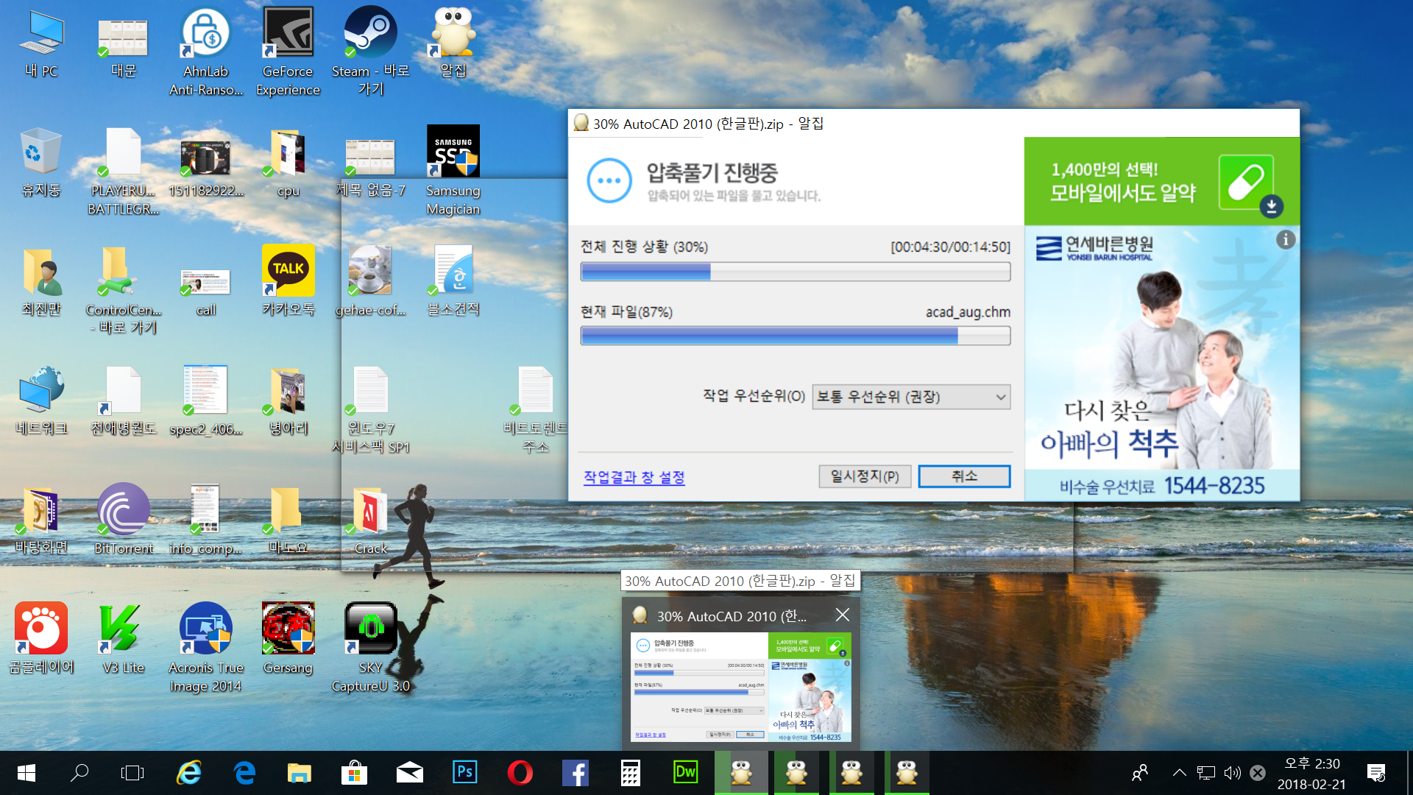Open the 비트토렌트 주소 text file

point(535,410)
